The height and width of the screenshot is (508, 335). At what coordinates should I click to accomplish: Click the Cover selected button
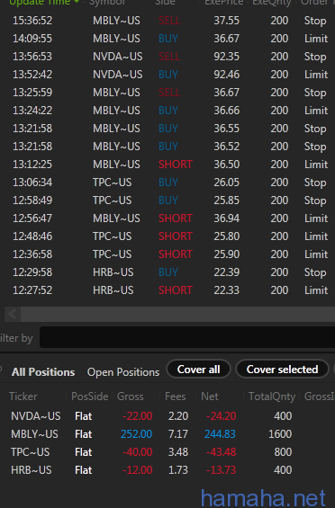[x=282, y=370]
